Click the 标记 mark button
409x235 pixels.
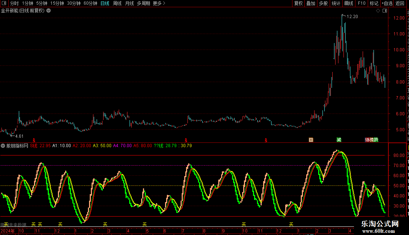coord(374,3)
